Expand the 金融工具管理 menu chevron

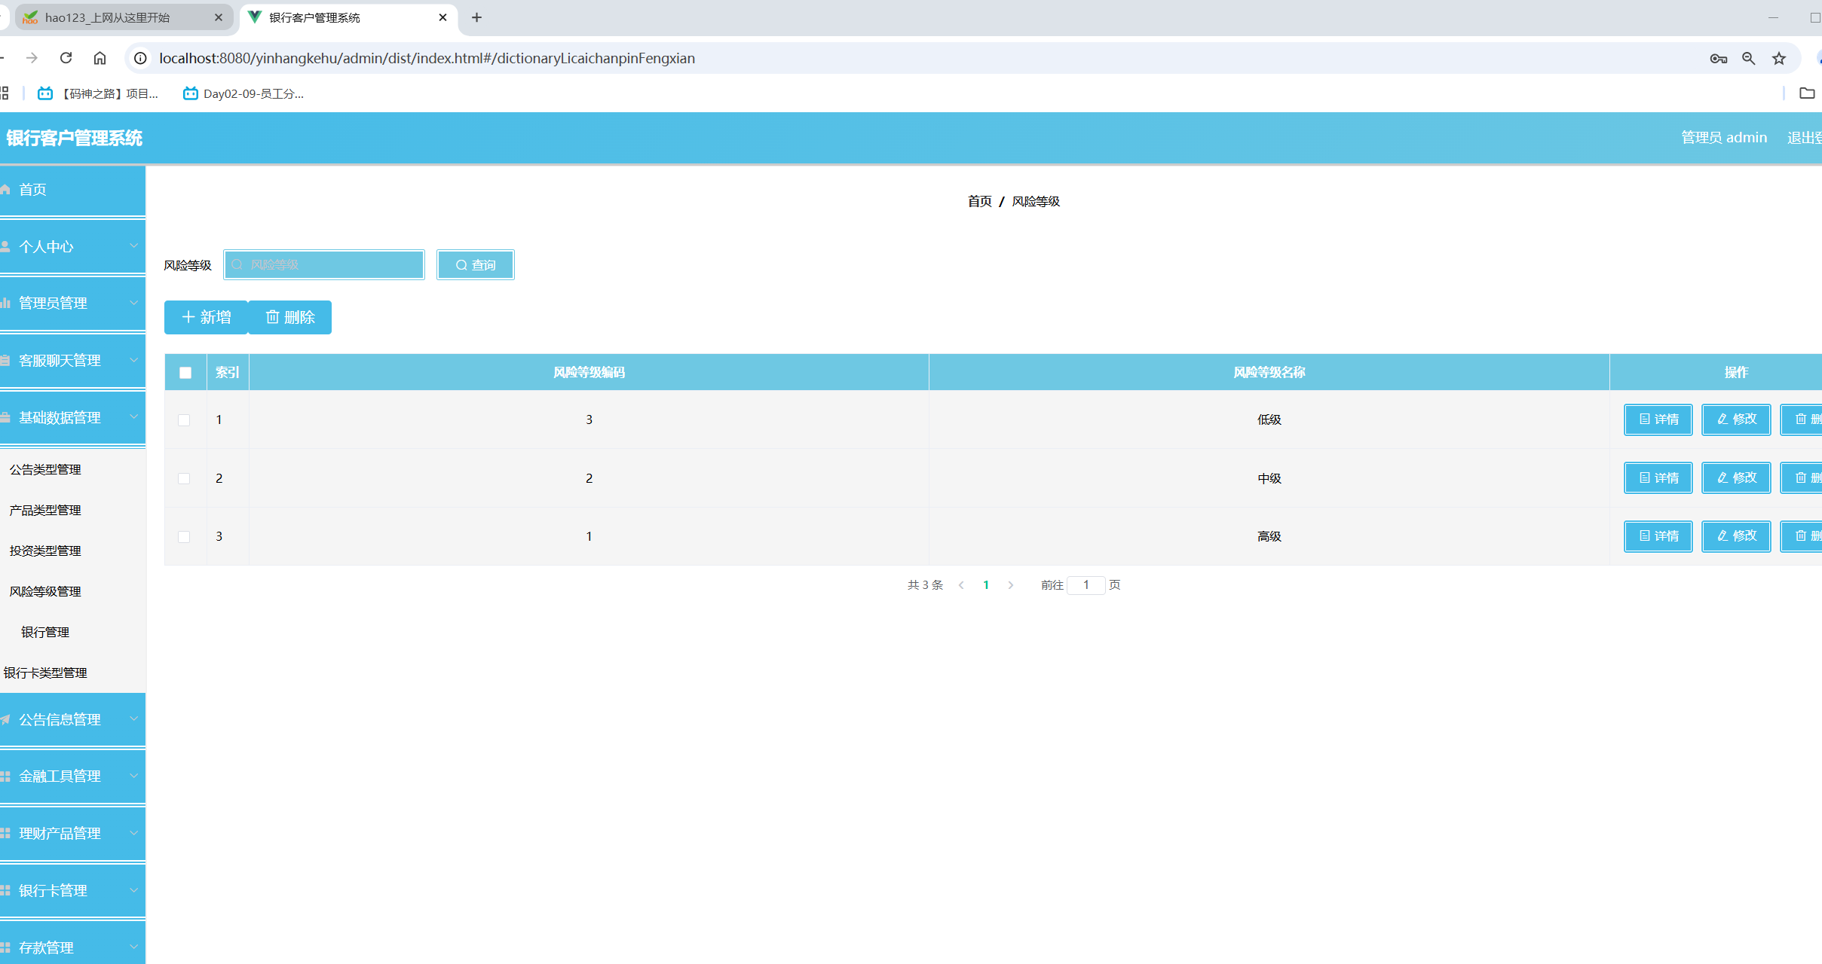133,776
